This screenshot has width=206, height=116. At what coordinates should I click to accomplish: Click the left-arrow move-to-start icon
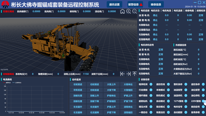[x=122, y=74]
